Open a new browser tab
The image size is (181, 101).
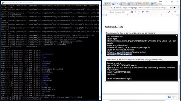pyautogui.click(x=160, y=4)
